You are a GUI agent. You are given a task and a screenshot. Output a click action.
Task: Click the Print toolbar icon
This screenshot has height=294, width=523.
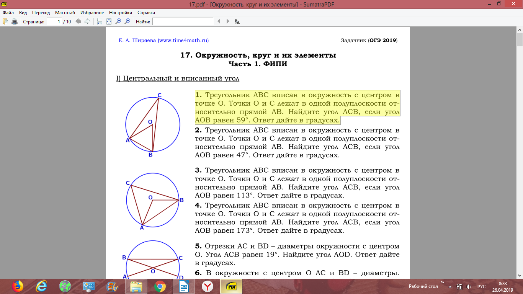click(x=15, y=21)
